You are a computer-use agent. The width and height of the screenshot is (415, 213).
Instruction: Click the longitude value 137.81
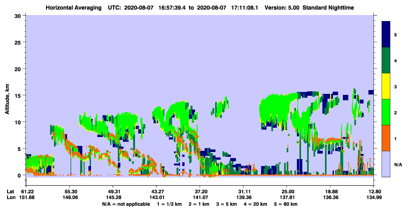click(287, 197)
